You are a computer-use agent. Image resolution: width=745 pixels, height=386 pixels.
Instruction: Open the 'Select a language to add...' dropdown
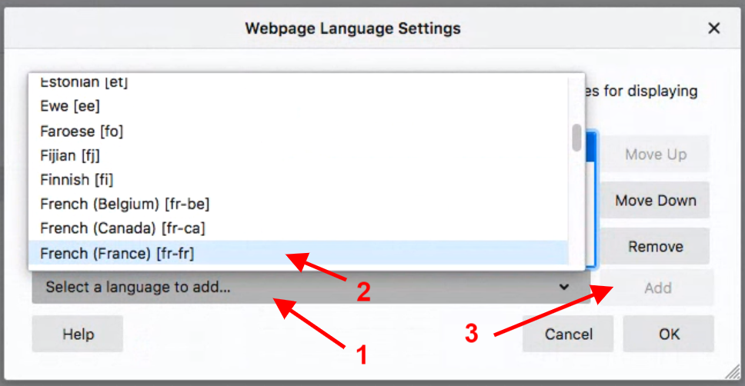coord(308,288)
